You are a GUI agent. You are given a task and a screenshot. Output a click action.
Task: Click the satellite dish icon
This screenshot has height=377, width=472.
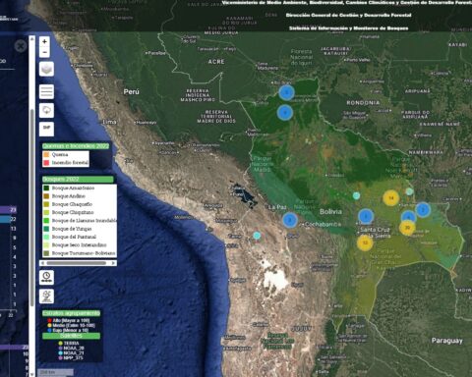[x=46, y=296]
